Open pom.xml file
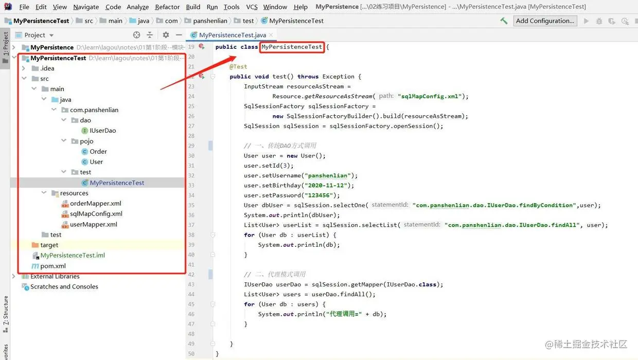Image resolution: width=638 pixels, height=360 pixels. coord(48,266)
